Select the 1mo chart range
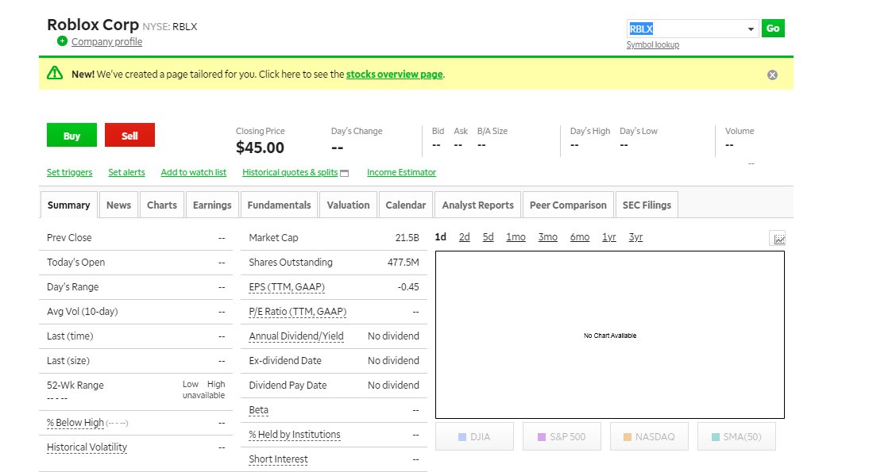This screenshot has height=472, width=869. point(516,237)
